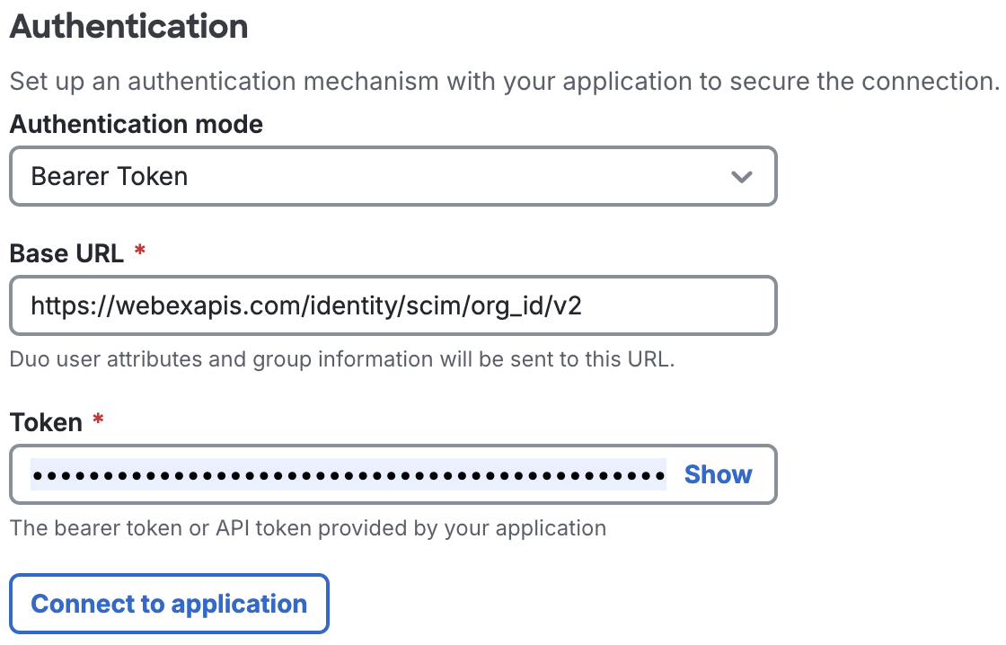Viewport: 1006px width, 645px height.
Task: Open the Authentication mode dropdown
Action: (393, 176)
